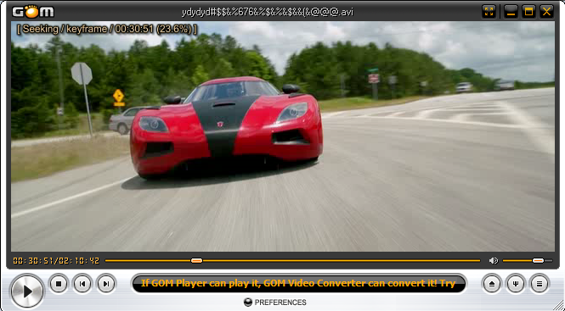Click the volume slider handle

[538, 261]
